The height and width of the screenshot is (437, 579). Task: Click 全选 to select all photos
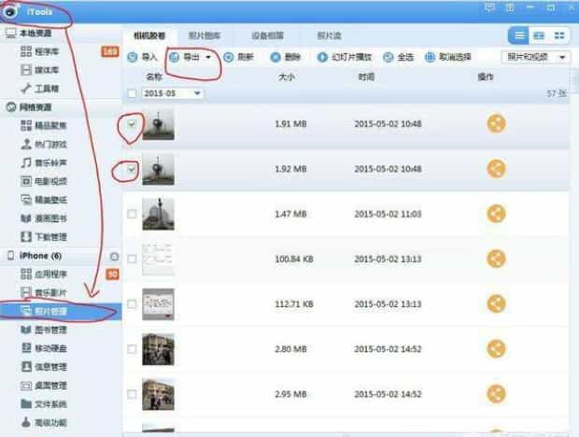click(399, 57)
